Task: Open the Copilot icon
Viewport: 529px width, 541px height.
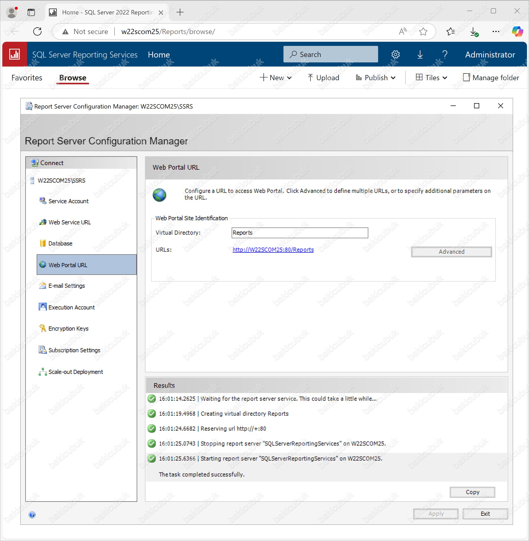Action: coord(517,31)
